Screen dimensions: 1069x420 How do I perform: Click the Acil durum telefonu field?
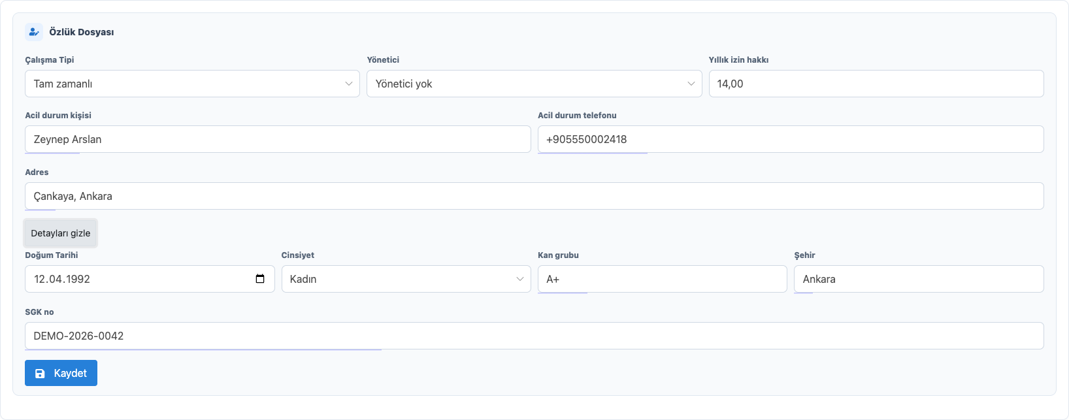point(791,139)
